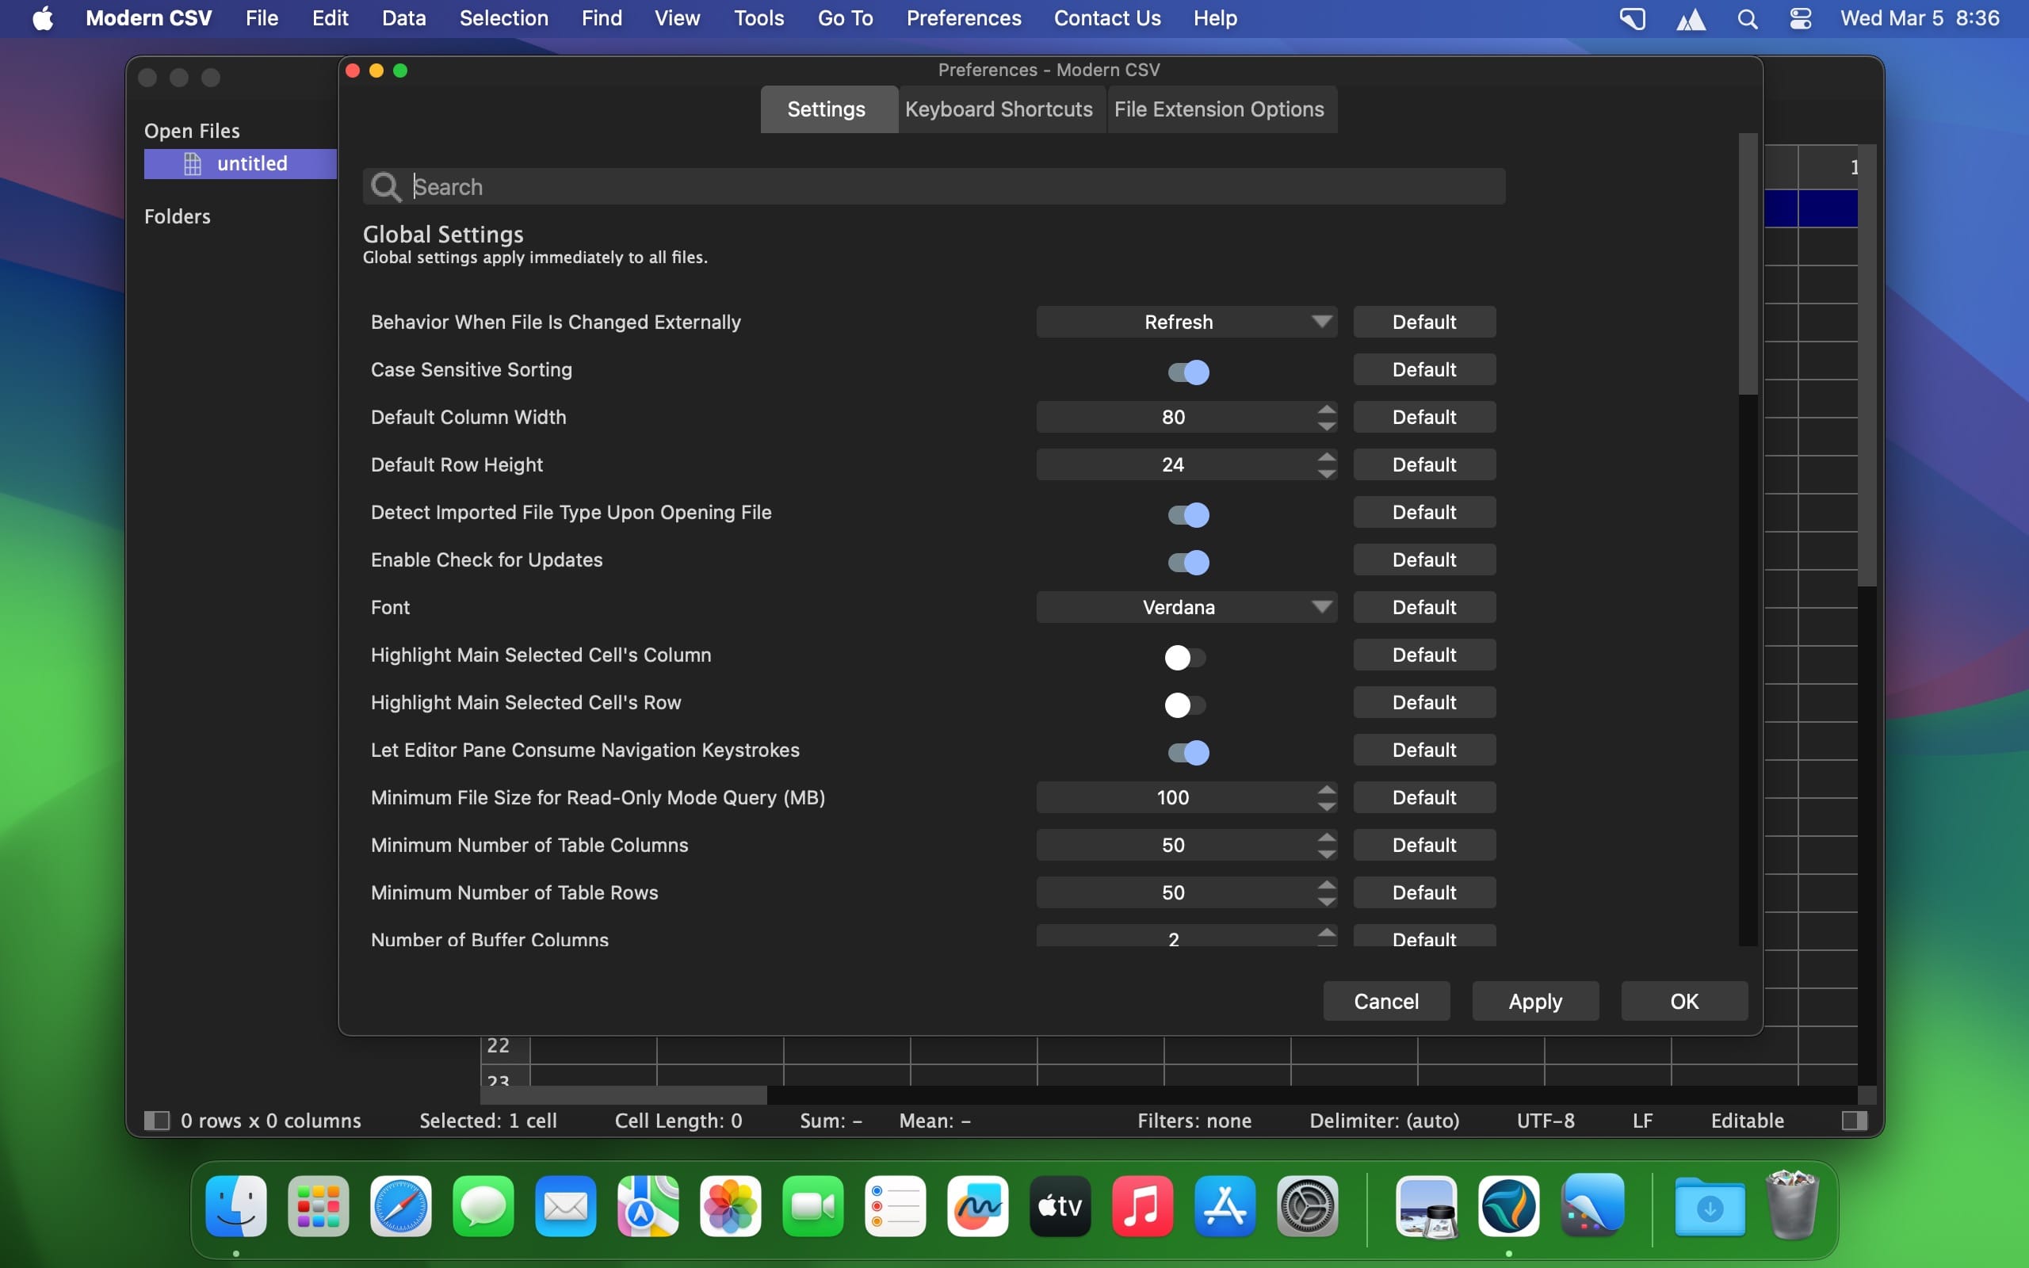Increase Default Row Height stepper
2029x1268 pixels.
[1327, 457]
